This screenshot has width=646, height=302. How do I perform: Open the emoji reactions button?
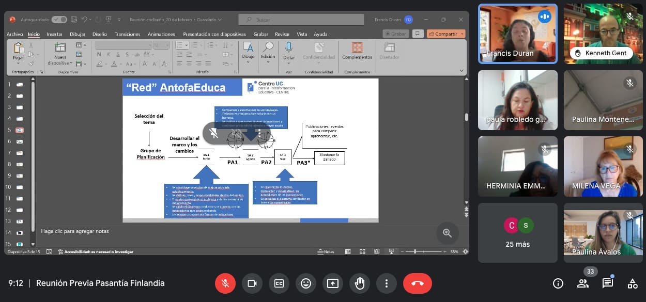pos(306,283)
